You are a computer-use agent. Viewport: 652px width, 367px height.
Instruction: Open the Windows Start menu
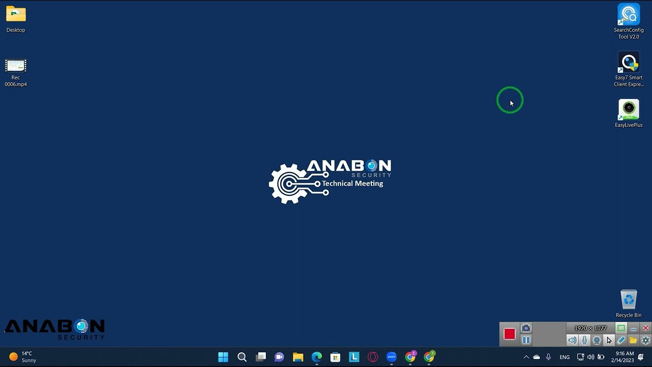pyautogui.click(x=223, y=357)
